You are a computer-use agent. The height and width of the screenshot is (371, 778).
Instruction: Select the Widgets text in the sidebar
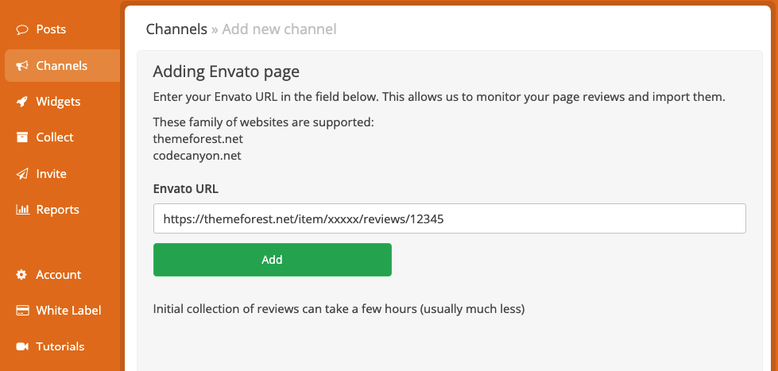(x=58, y=102)
